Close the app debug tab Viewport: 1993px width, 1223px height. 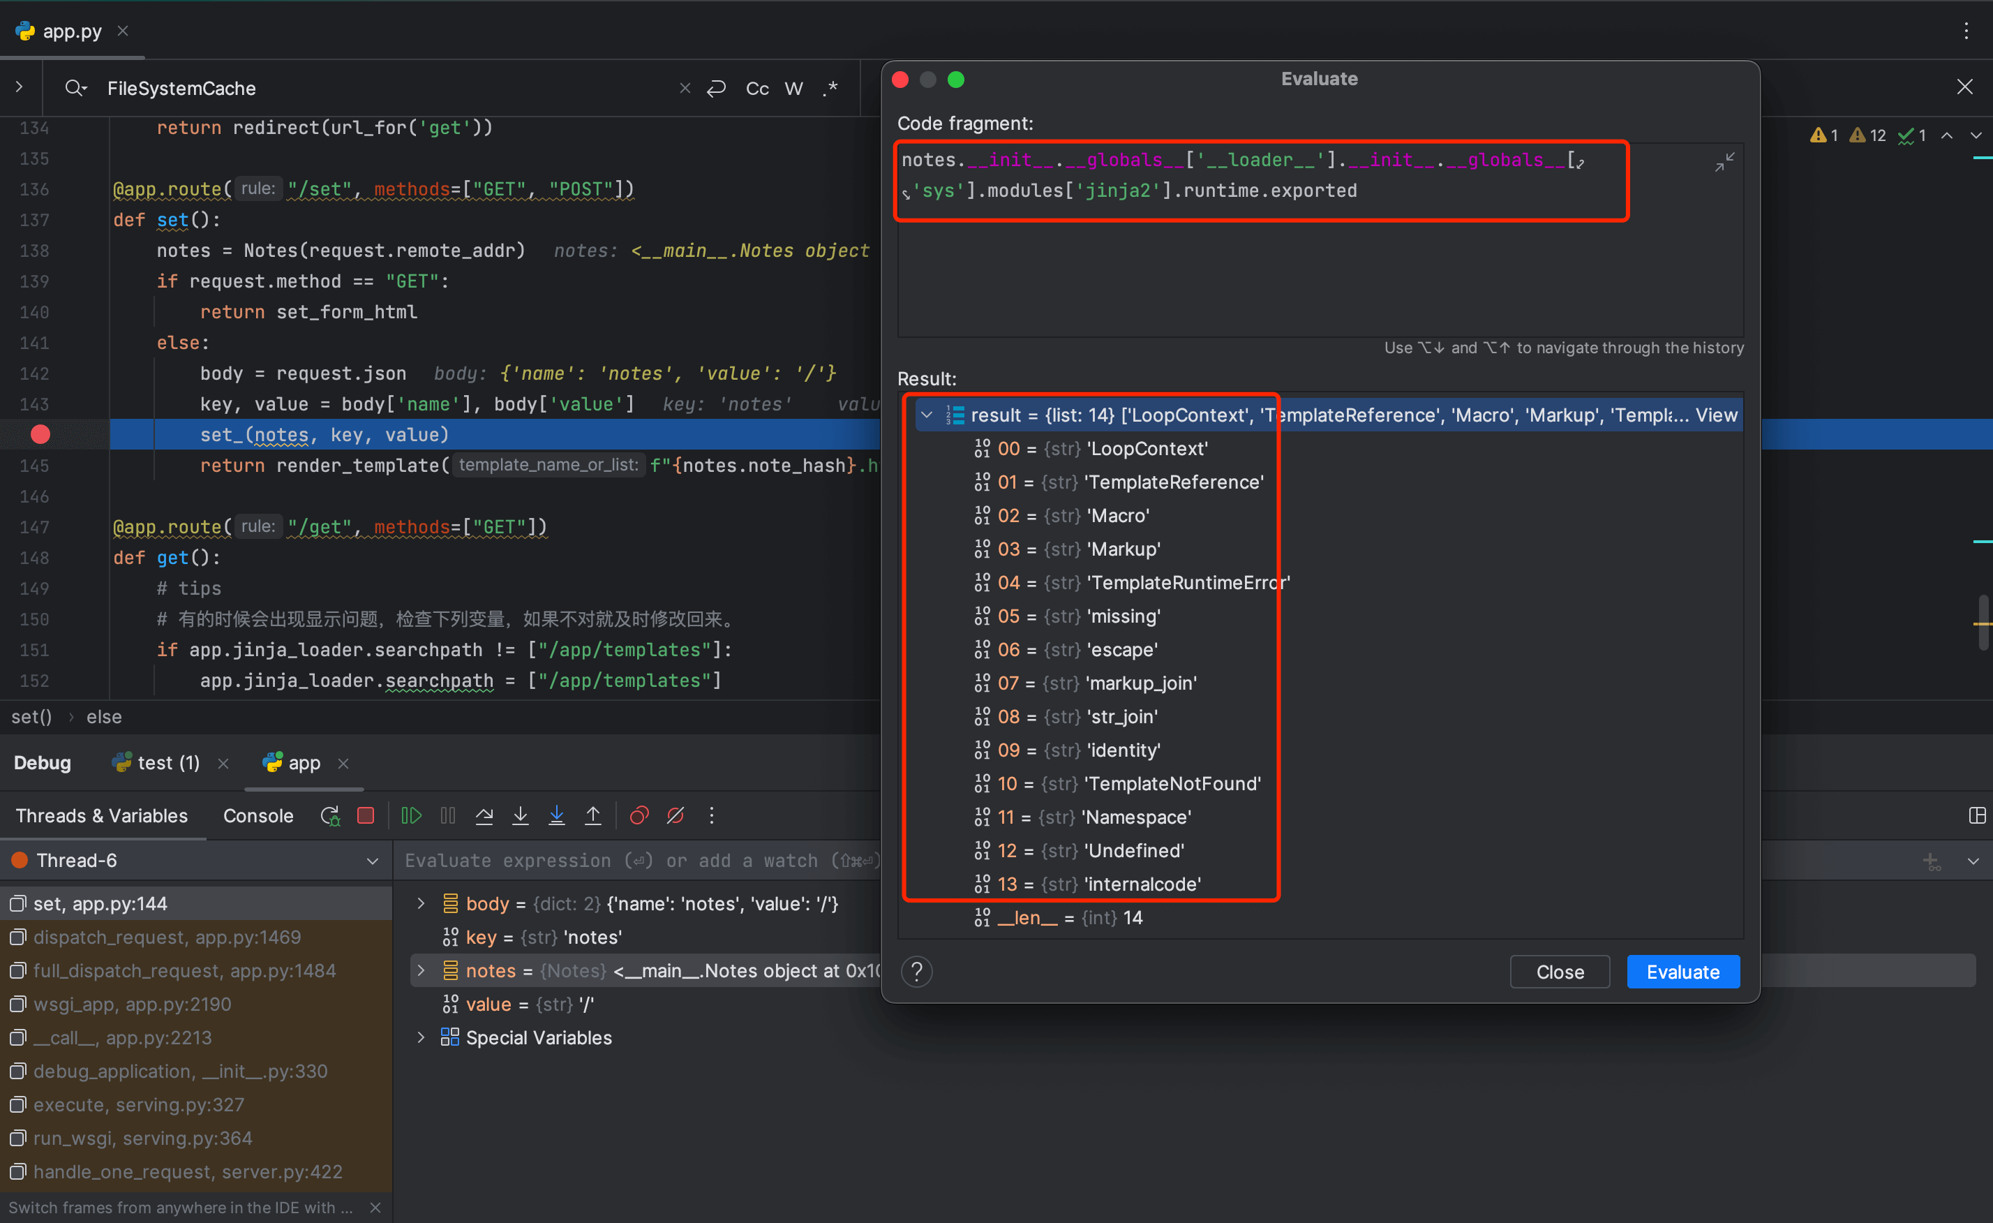(x=343, y=764)
